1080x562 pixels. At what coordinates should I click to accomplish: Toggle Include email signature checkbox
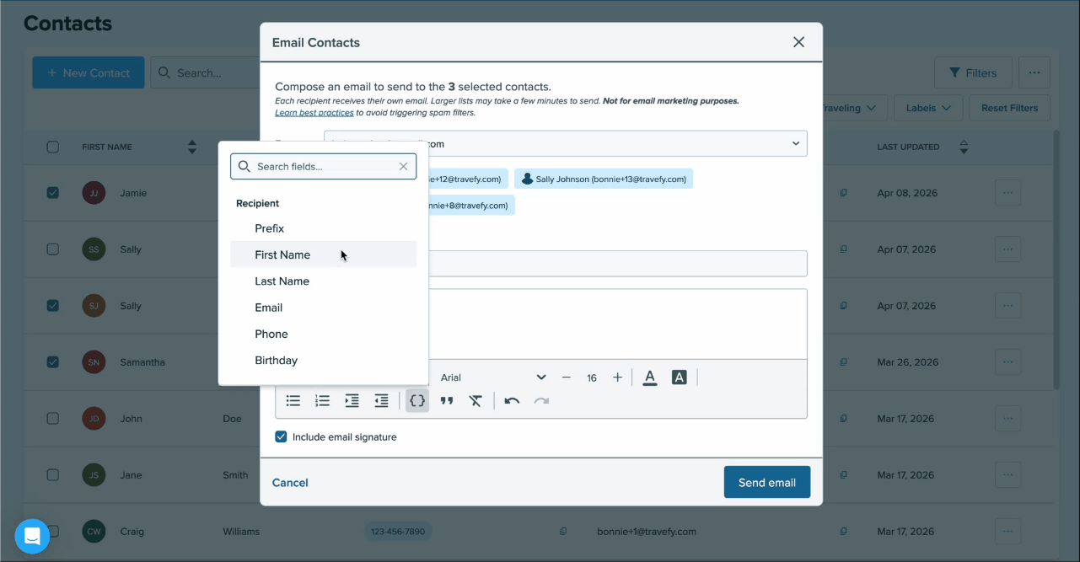point(282,437)
